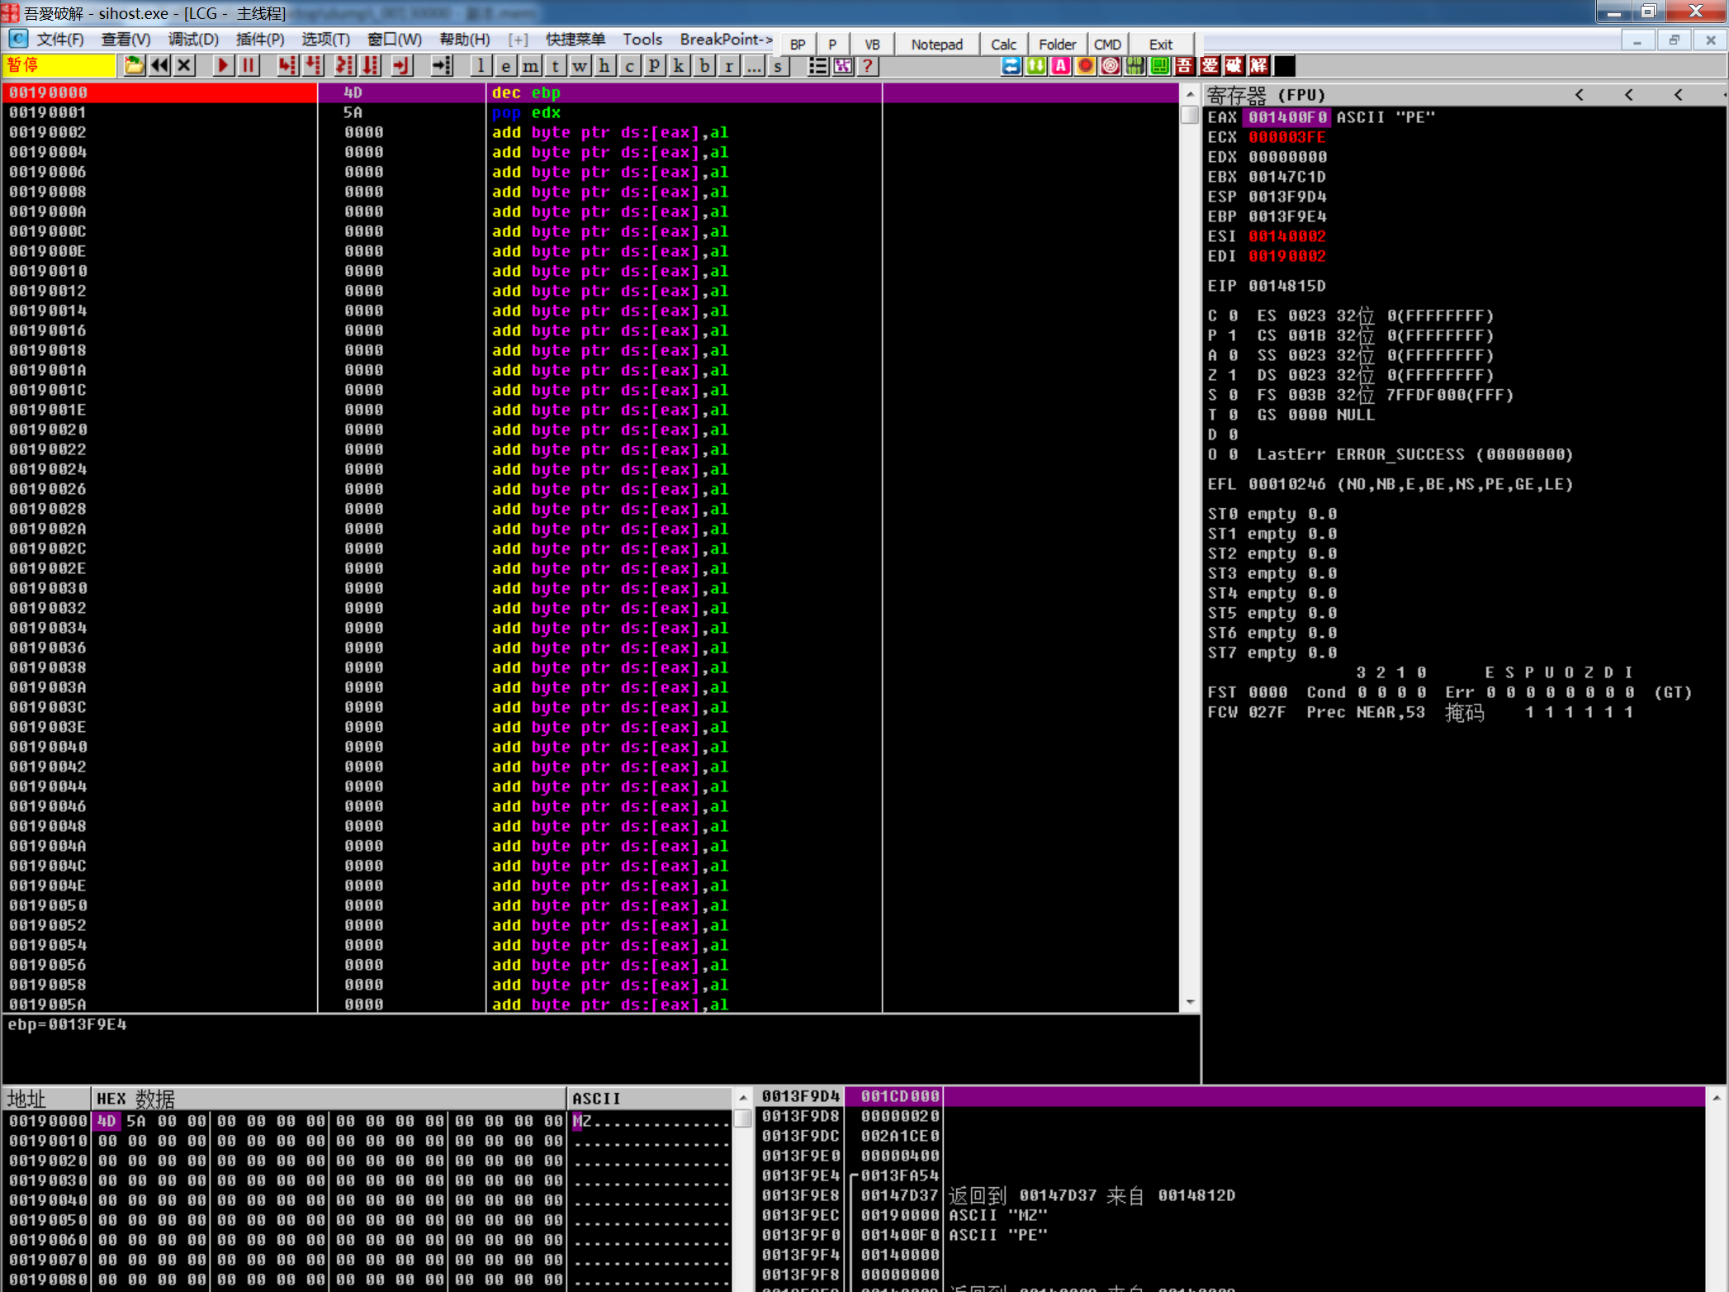
Task: Show References with 'r' button
Action: pyautogui.click(x=728, y=66)
